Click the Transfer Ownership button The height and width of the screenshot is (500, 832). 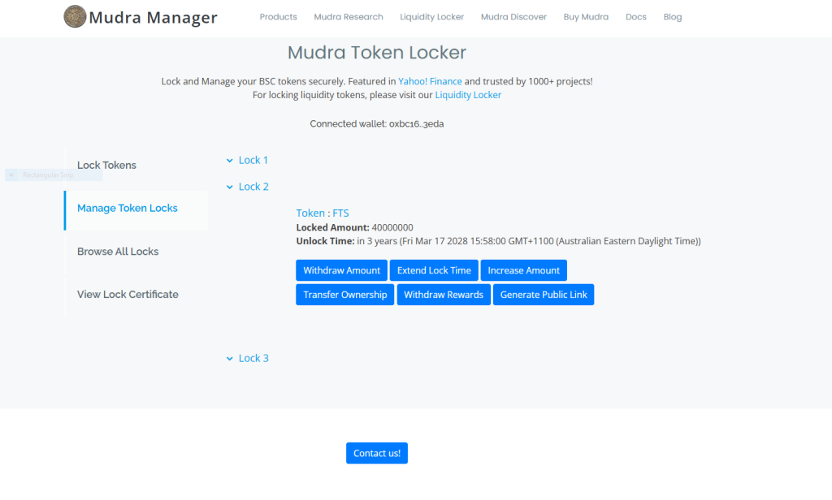[344, 295]
